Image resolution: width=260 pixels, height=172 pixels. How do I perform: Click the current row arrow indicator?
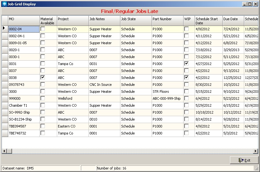tap(4, 29)
